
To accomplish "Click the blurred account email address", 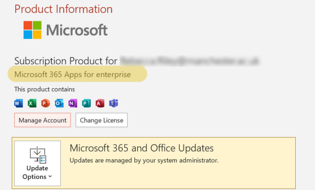I will tap(189, 61).
